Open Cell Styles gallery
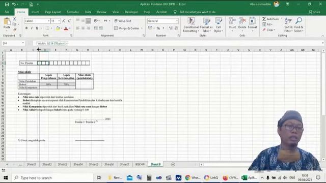326x183 pixels. coord(219,25)
